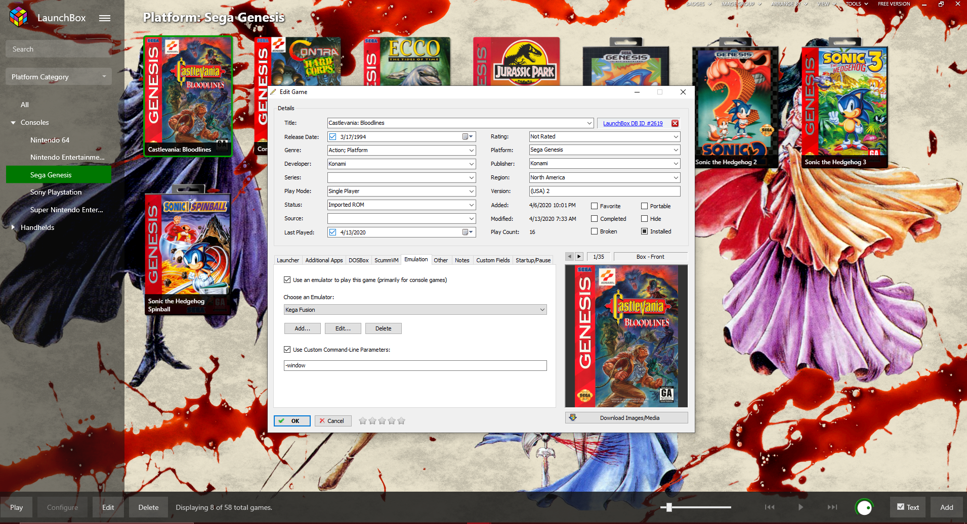The width and height of the screenshot is (967, 524).
Task: Open the Platform Category dropdown
Action: 59,77
